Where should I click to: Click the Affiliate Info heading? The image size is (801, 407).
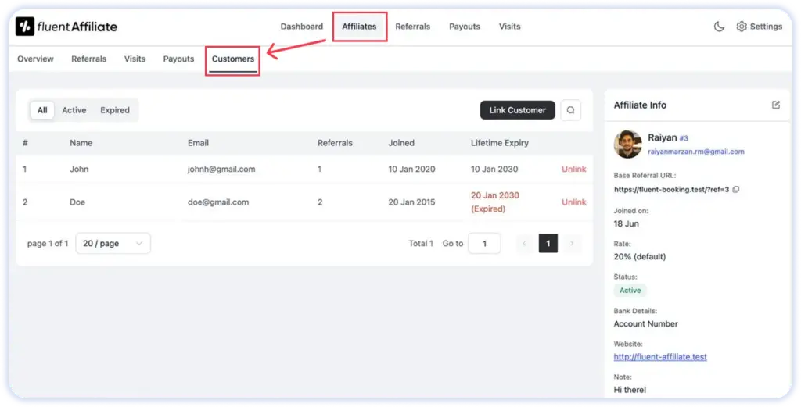click(640, 105)
